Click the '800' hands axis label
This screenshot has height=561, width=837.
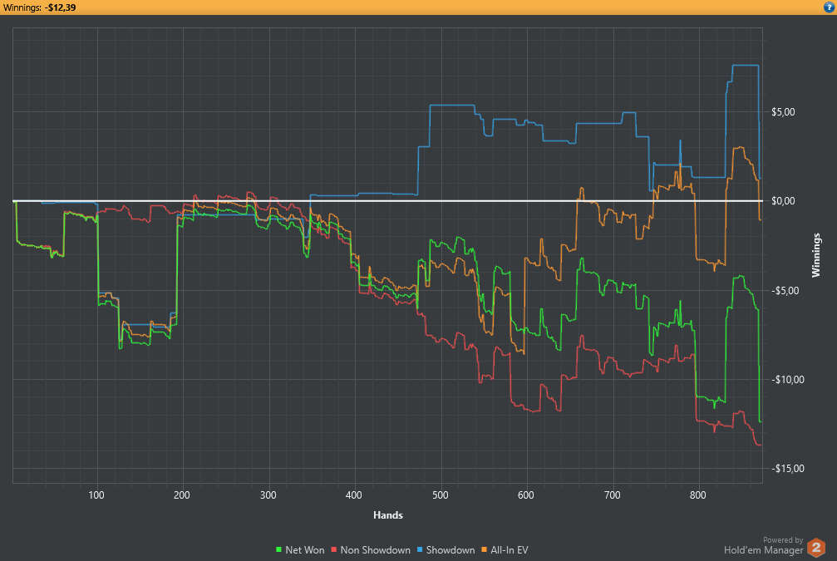[x=697, y=495]
